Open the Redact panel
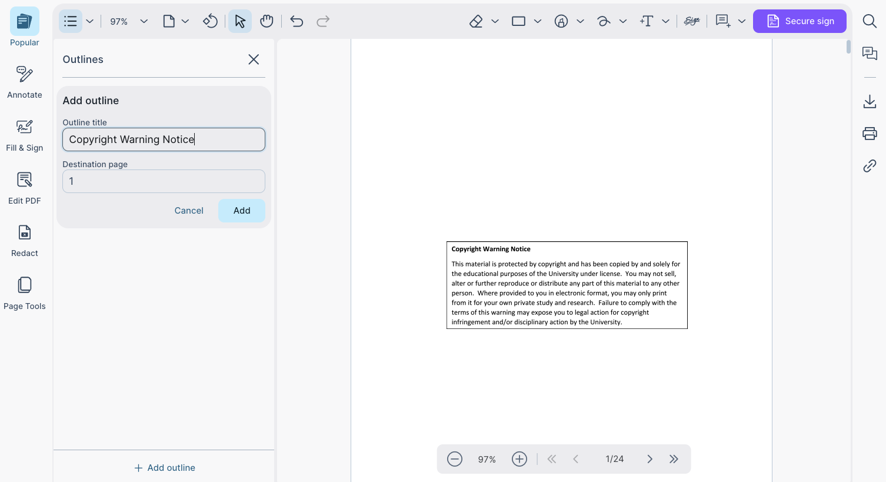 point(24,239)
